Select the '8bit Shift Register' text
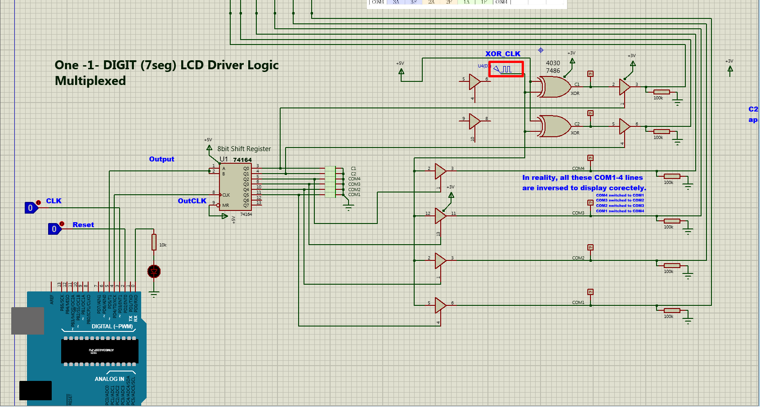The image size is (760, 407). [x=244, y=149]
